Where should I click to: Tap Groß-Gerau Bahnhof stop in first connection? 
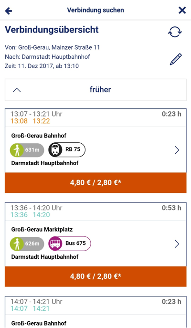[39, 136]
